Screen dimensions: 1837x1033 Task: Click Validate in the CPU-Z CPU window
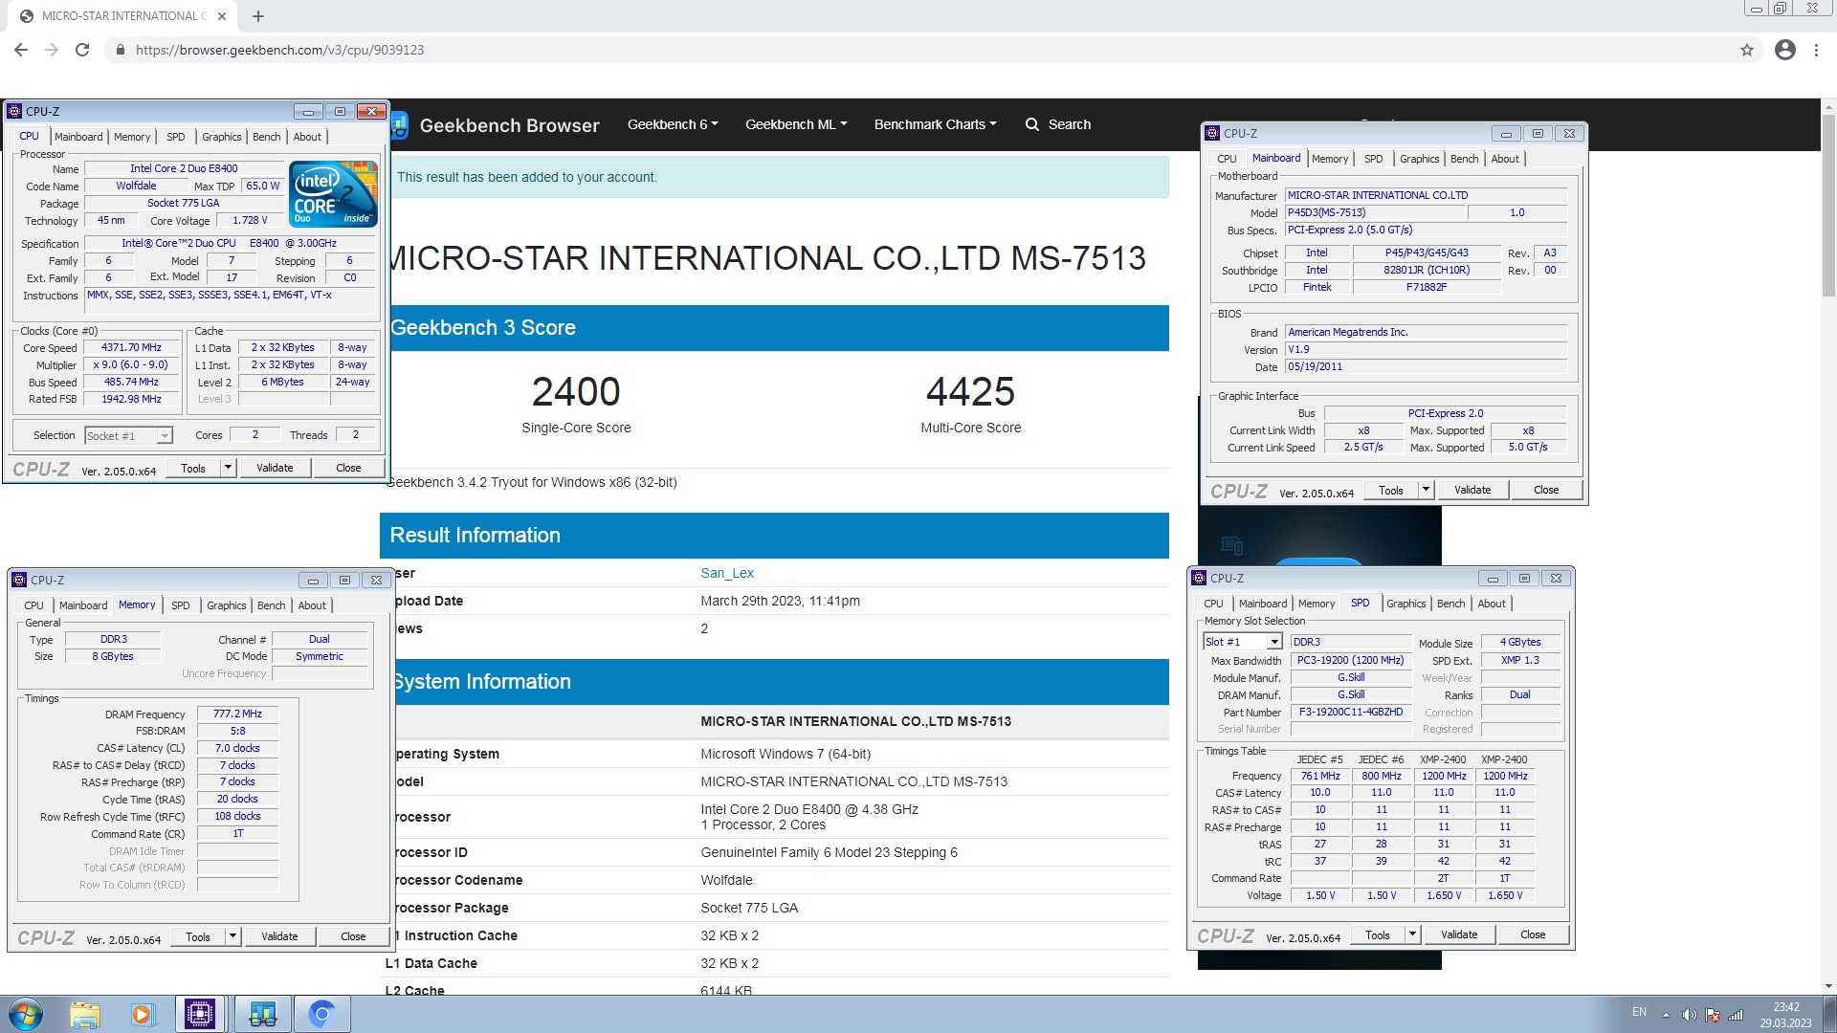click(x=275, y=468)
